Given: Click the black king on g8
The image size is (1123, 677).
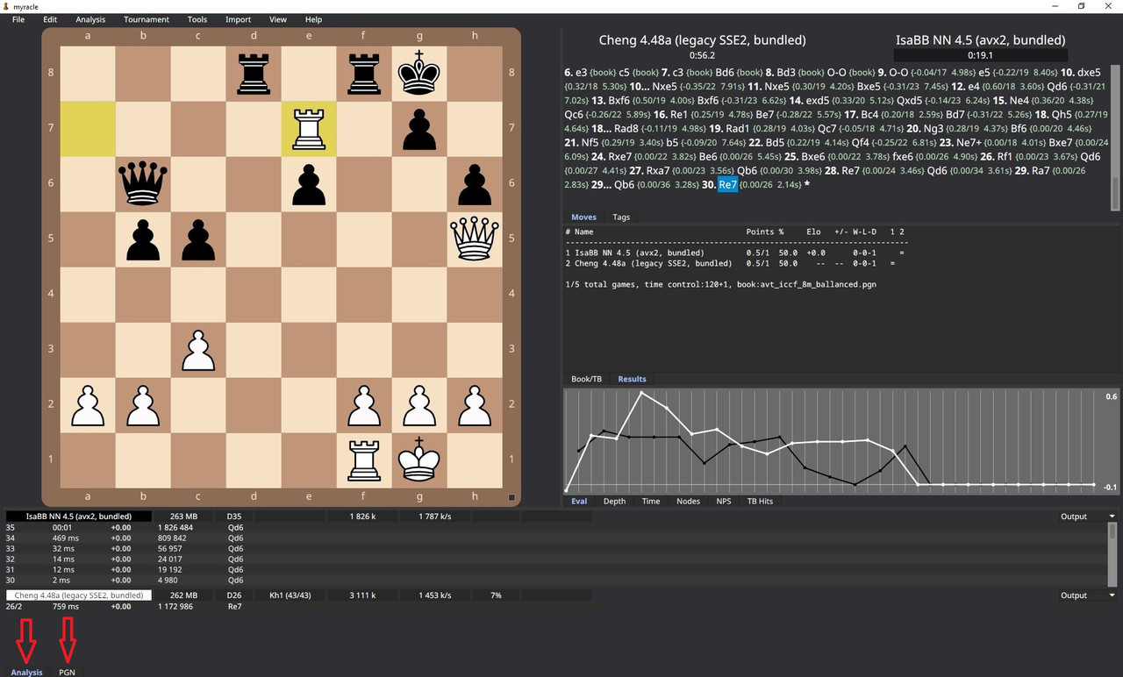Looking at the screenshot, I should click(419, 73).
